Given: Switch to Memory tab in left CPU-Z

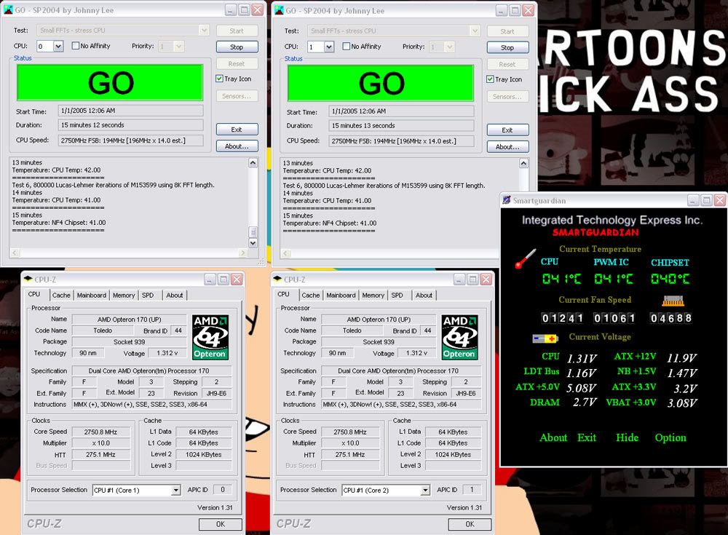Looking at the screenshot, I should [124, 296].
